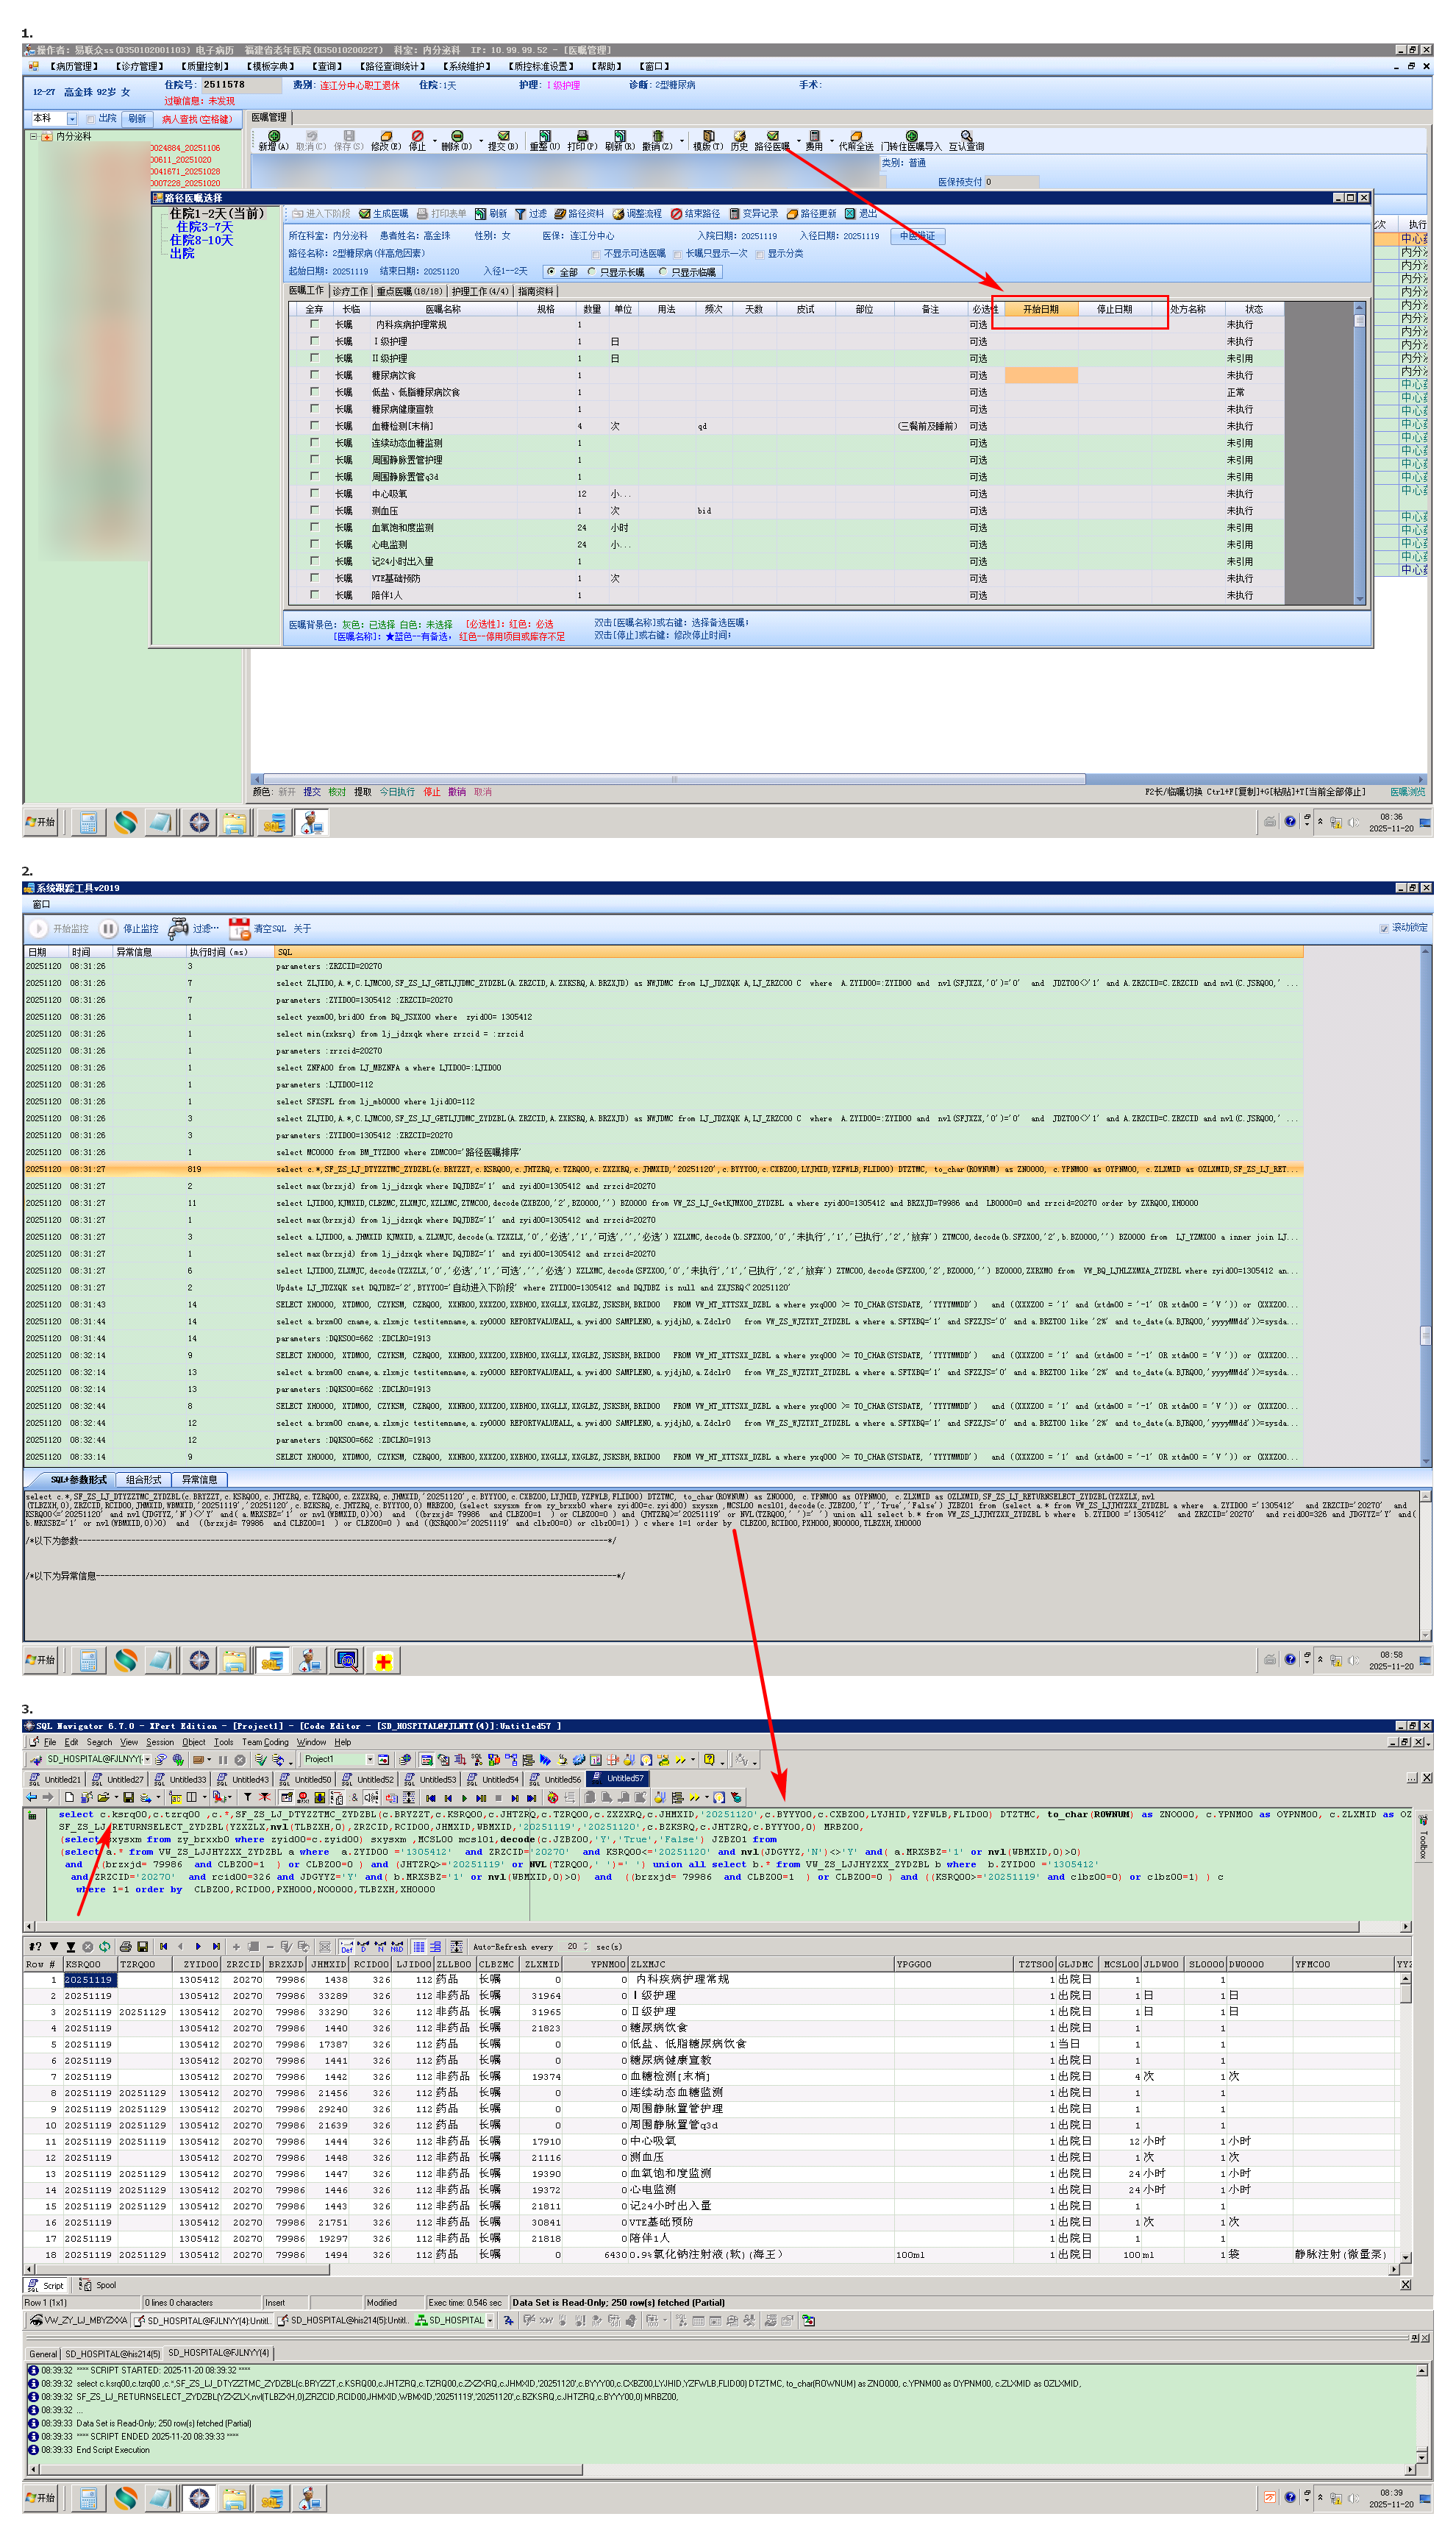Switch to 重点医嘱(18/18) tab

[x=409, y=291]
